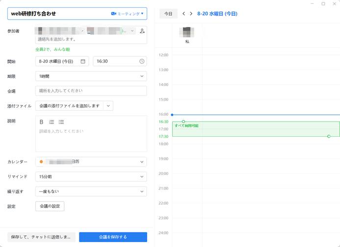Image resolution: width=340 pixels, height=247 pixels.
Task: Click the 8-20 水曜日 start date field
Action: [62, 61]
